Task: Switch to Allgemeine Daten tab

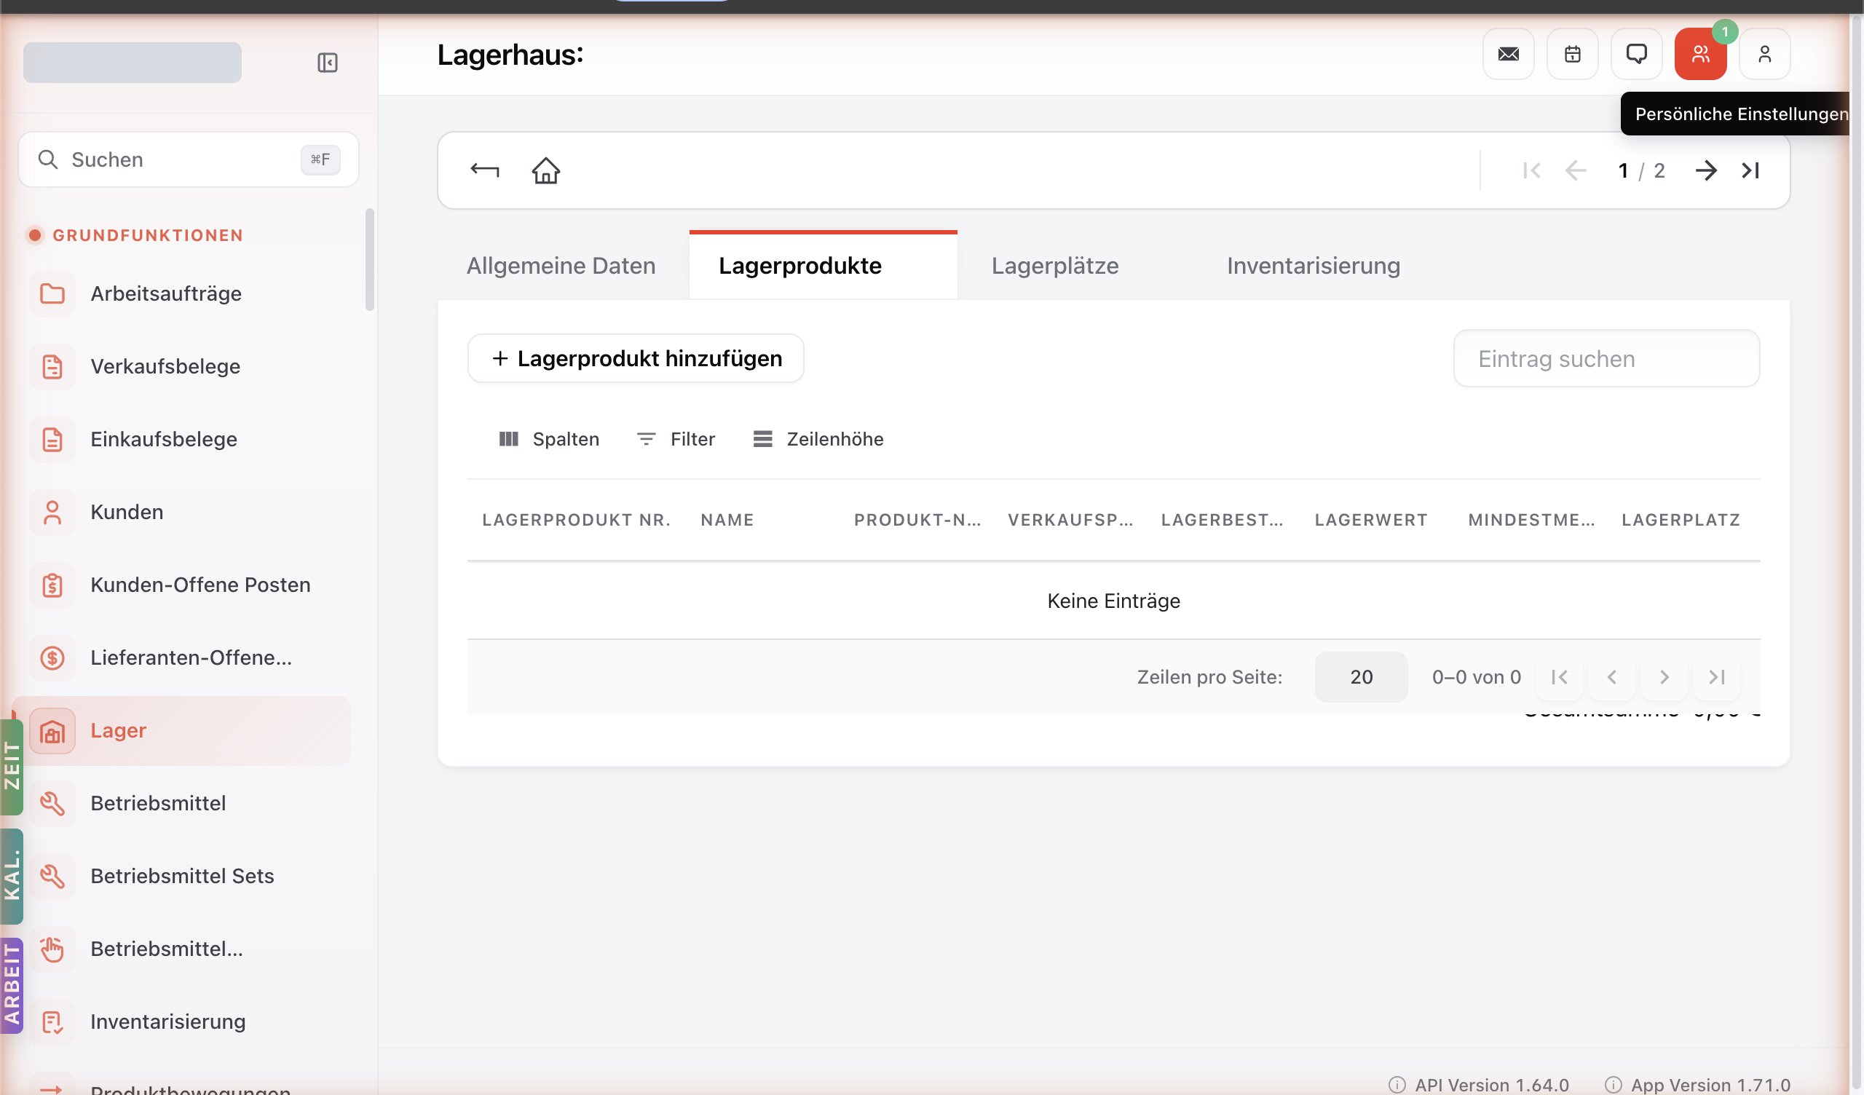Action: click(561, 266)
